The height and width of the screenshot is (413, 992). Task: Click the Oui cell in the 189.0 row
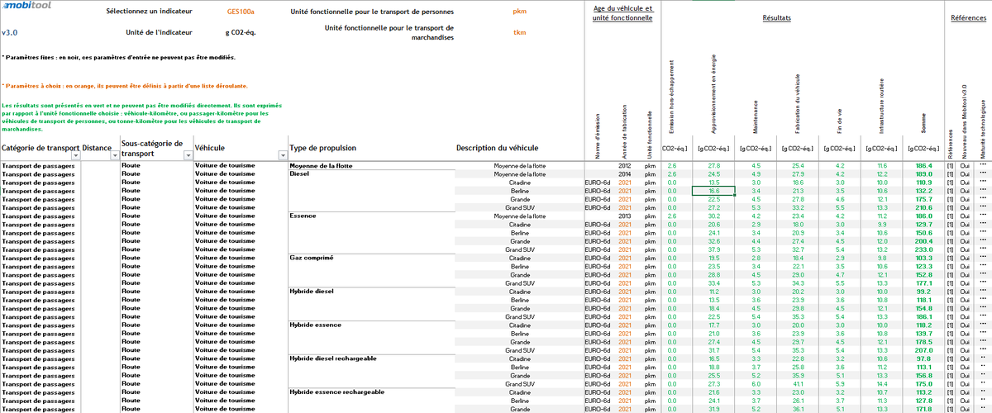point(966,173)
